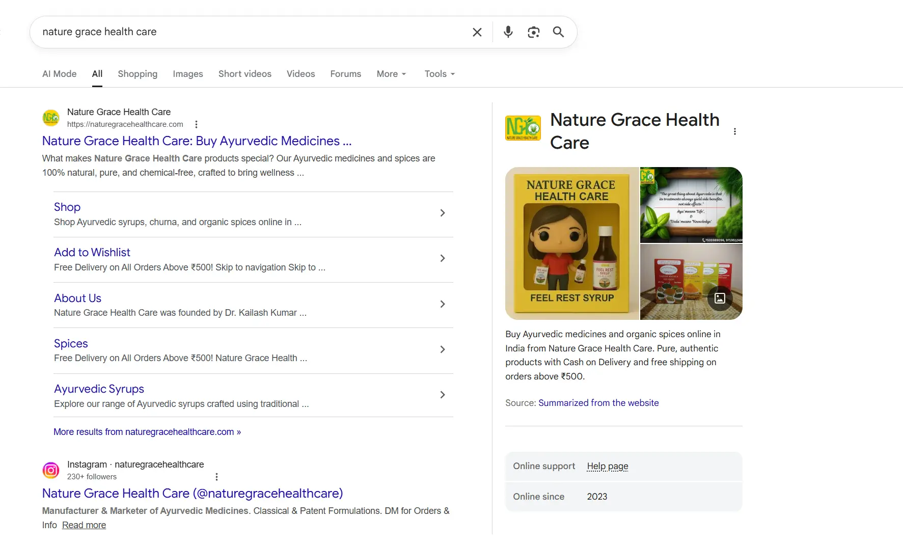The width and height of the screenshot is (903, 546).
Task: Open the More search categories dropdown
Action: (x=391, y=74)
